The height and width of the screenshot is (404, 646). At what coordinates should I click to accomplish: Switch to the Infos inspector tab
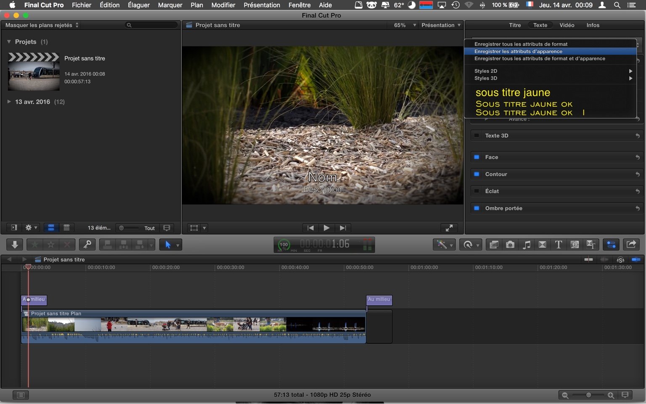click(x=593, y=25)
